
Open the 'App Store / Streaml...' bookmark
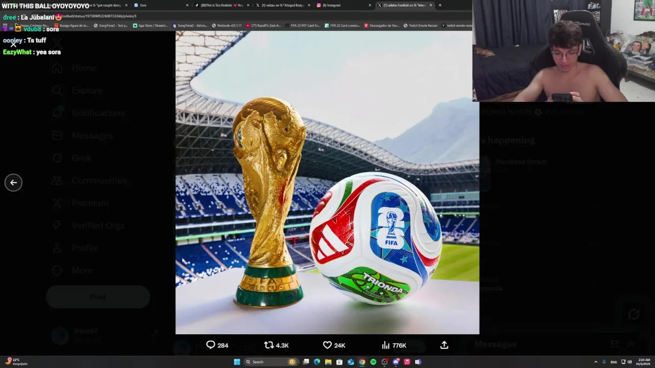pyautogui.click(x=149, y=26)
